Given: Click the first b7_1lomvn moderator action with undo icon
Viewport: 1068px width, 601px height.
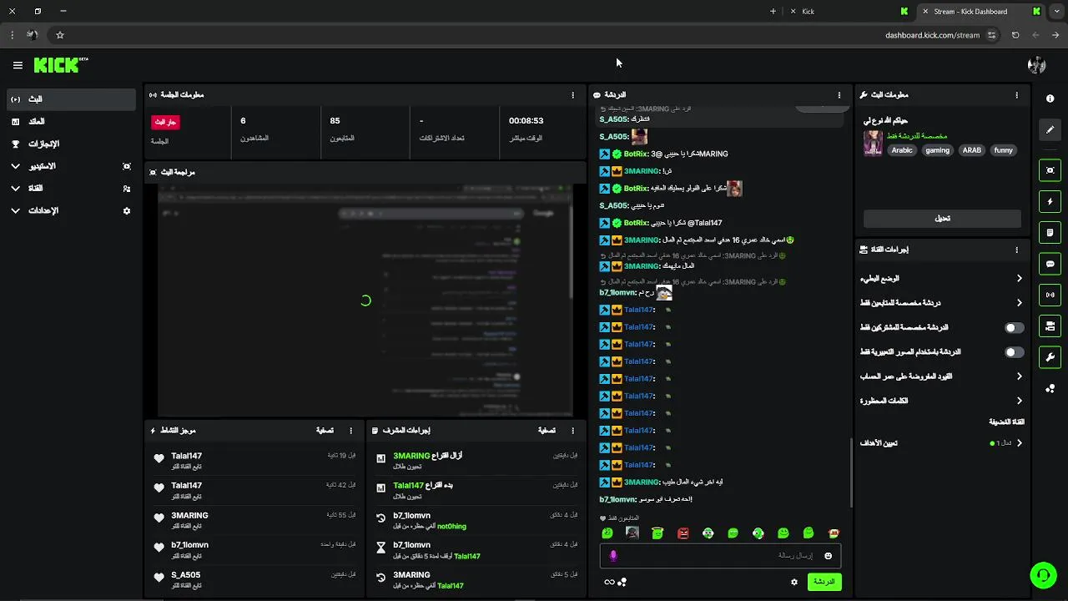Looking at the screenshot, I should 476,521.
